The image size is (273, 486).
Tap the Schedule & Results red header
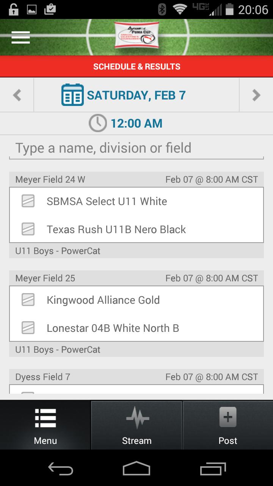pyautogui.click(x=136, y=66)
